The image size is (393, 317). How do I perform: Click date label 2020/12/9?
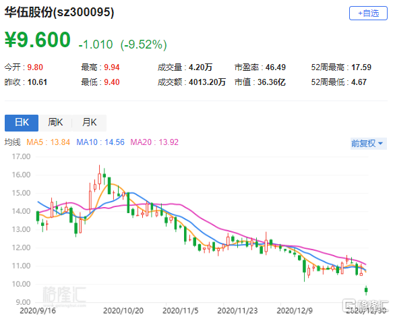pyautogui.click(x=295, y=311)
